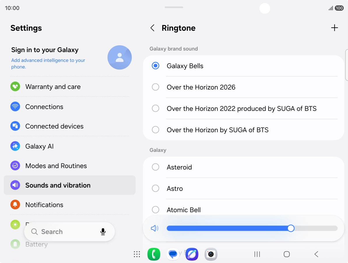Tap Add advanced intelligence link
348x263 pixels.
click(x=48, y=63)
